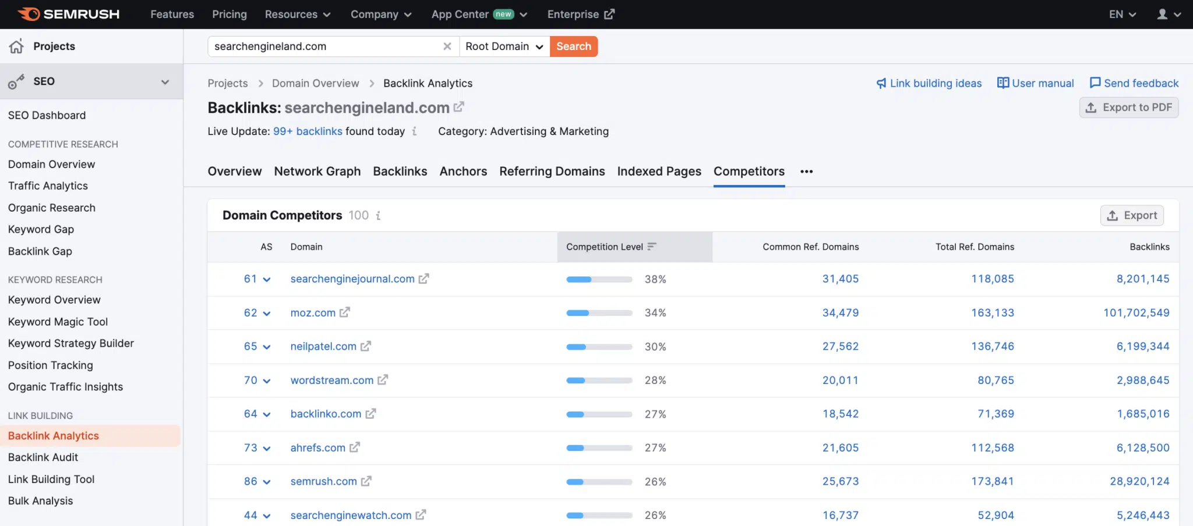Open backlinko.com external link icon

click(x=370, y=414)
